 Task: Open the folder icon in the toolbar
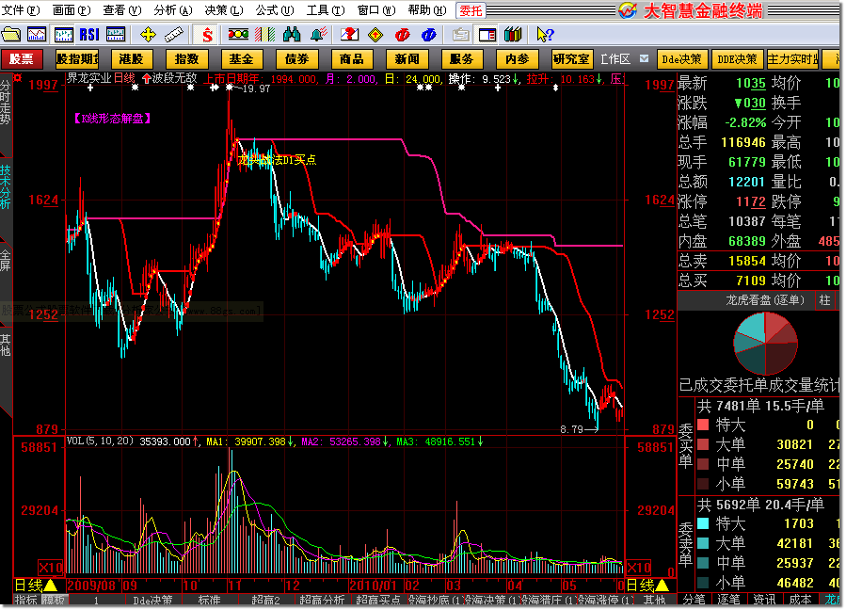10,35
